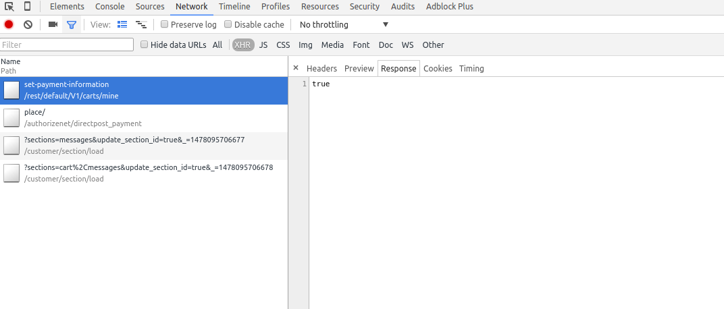The width and height of the screenshot is (724, 309).
Task: Toggle the filter funnel icon
Action: pos(71,24)
